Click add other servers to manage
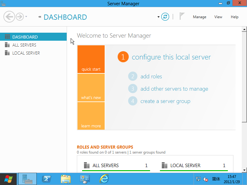The image size is (247, 185). click(174, 89)
